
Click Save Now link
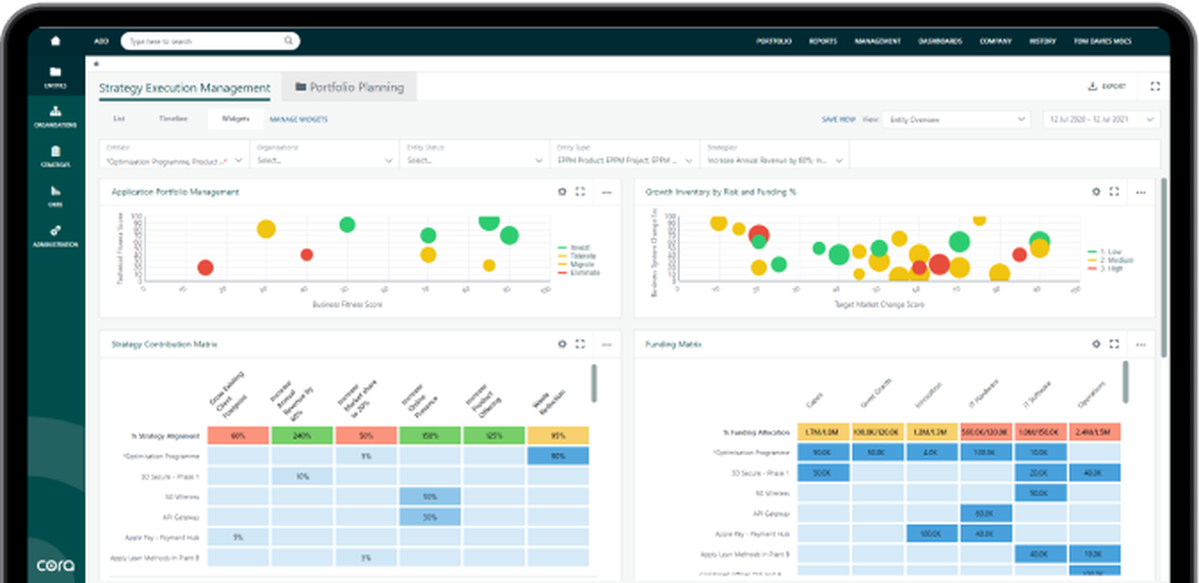pos(838,119)
